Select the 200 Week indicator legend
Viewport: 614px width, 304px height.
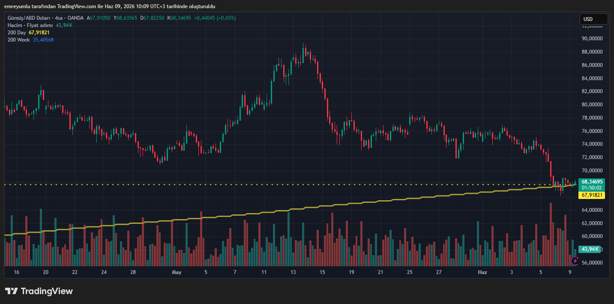click(19, 40)
